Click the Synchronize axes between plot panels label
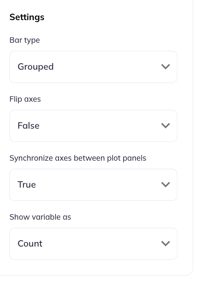Viewport: 200px width, 294px height. pyautogui.click(x=78, y=158)
